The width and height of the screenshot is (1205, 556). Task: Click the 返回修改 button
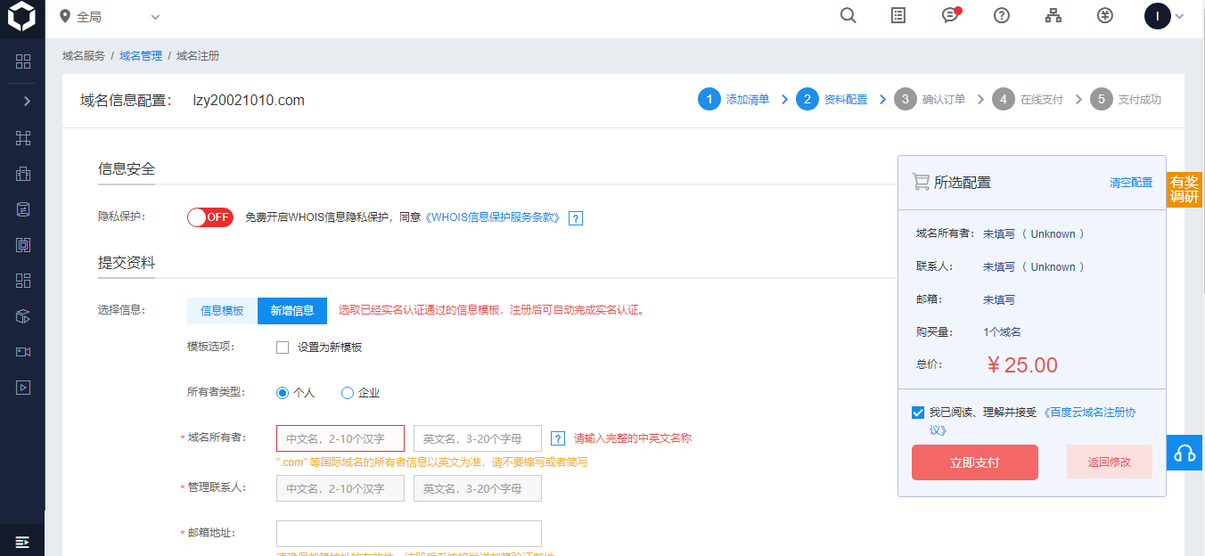[x=1109, y=462]
